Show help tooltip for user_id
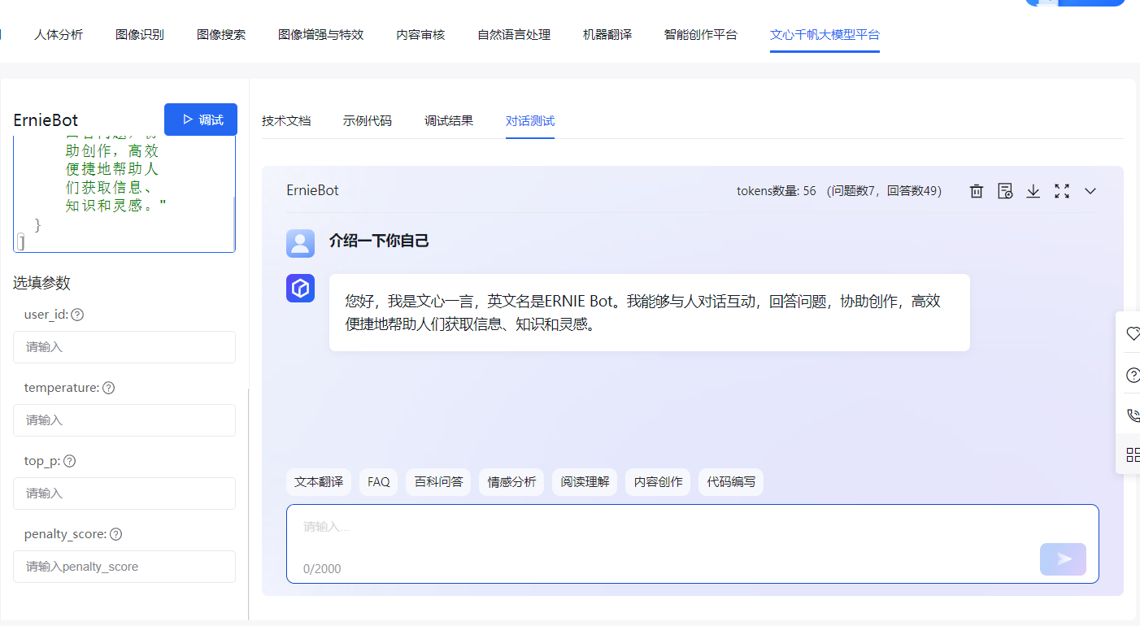 pos(77,315)
